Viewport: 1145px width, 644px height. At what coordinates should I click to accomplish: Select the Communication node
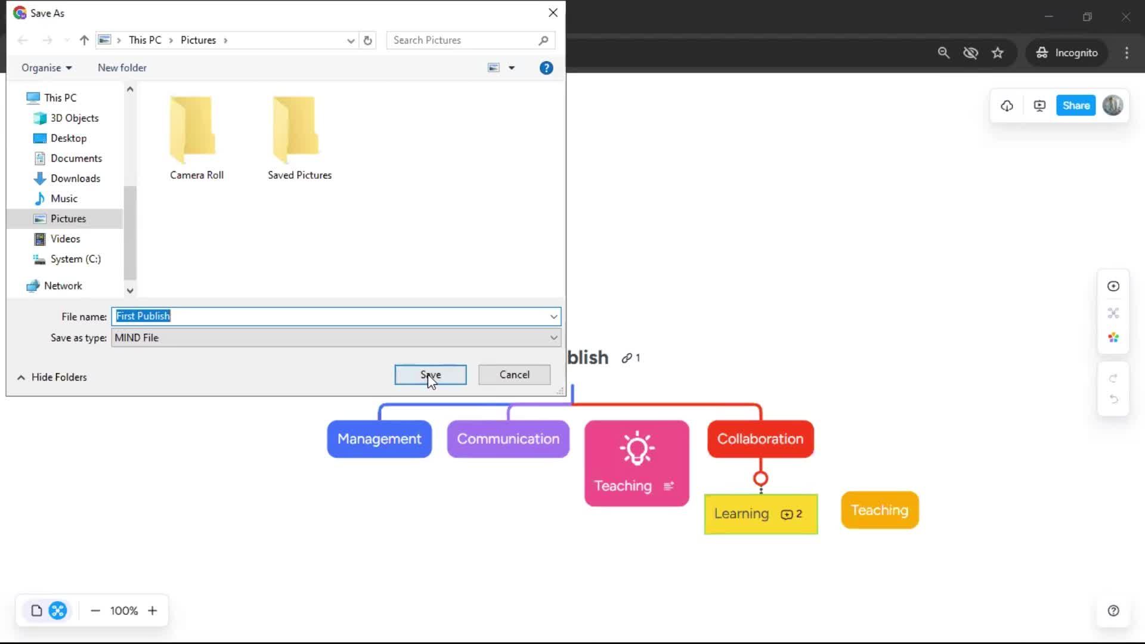click(x=508, y=439)
